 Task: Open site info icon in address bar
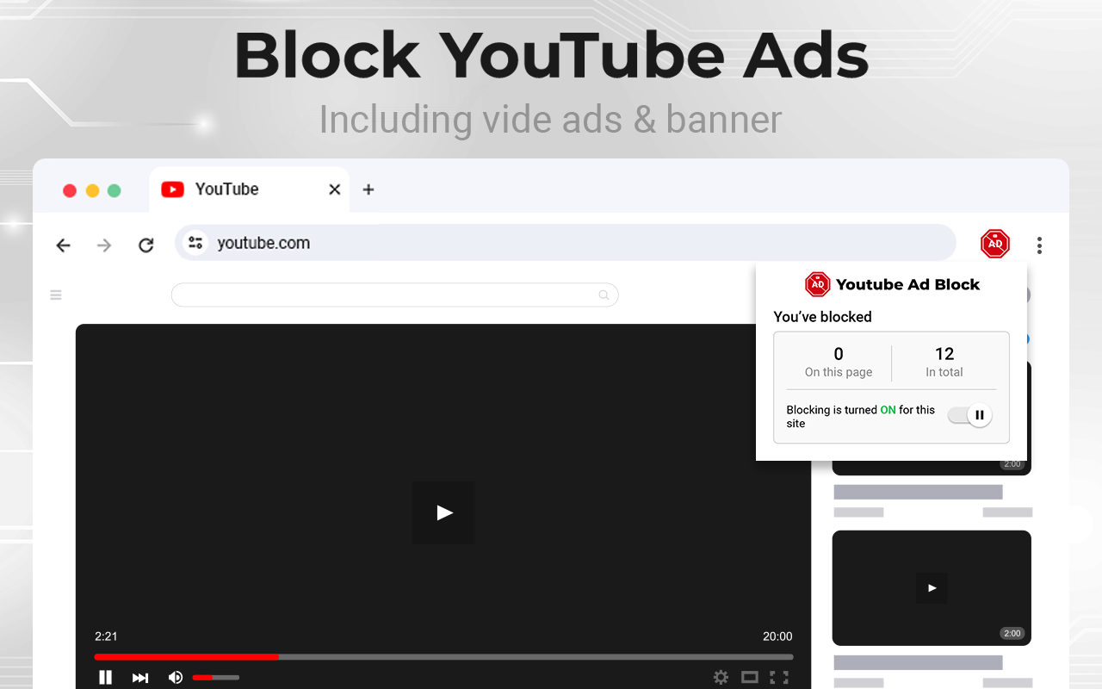click(196, 243)
